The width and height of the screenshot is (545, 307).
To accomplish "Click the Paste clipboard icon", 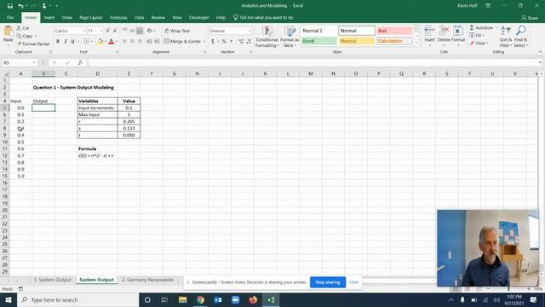I will (8, 32).
